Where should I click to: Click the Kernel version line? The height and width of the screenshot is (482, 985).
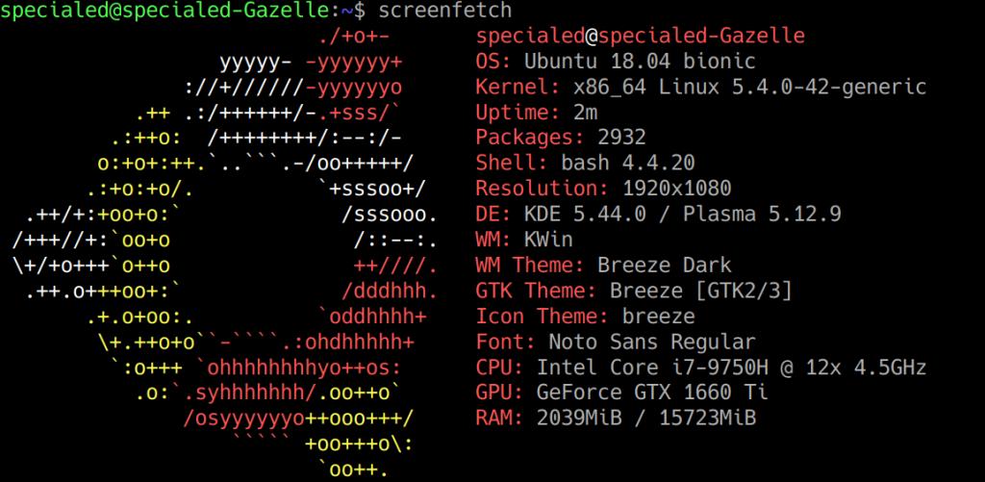[701, 87]
